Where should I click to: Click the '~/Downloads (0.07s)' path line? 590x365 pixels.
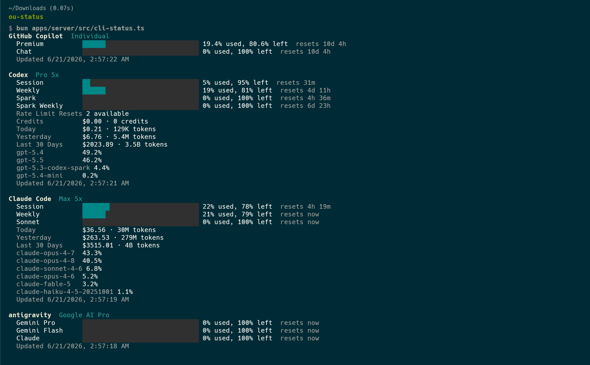41,8
